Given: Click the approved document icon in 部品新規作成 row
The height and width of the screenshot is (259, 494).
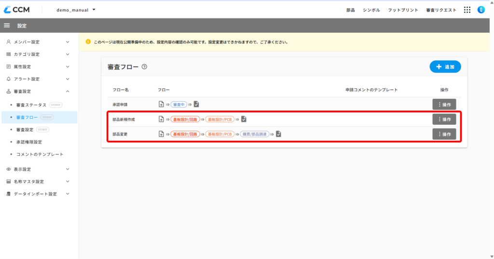Looking at the screenshot, I should 244,119.
